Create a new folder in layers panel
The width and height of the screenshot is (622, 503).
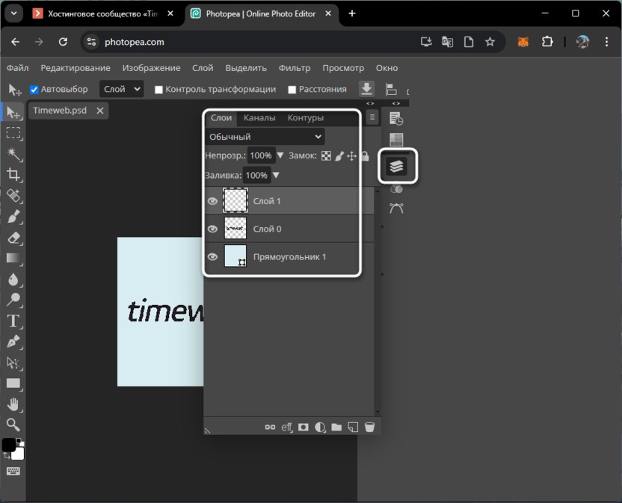point(336,428)
